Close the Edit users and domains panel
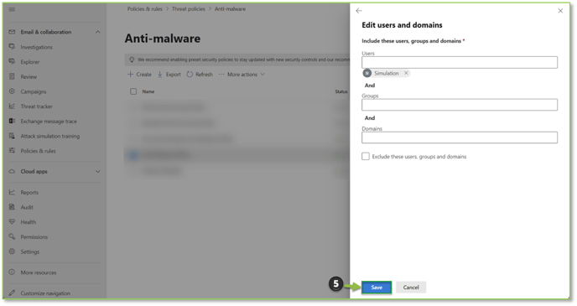Viewport: 577px width, 306px height. tap(560, 11)
